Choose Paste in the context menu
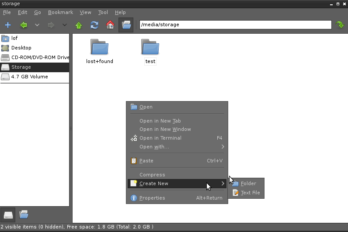The height and width of the screenshot is (232, 348). pyautogui.click(x=177, y=161)
